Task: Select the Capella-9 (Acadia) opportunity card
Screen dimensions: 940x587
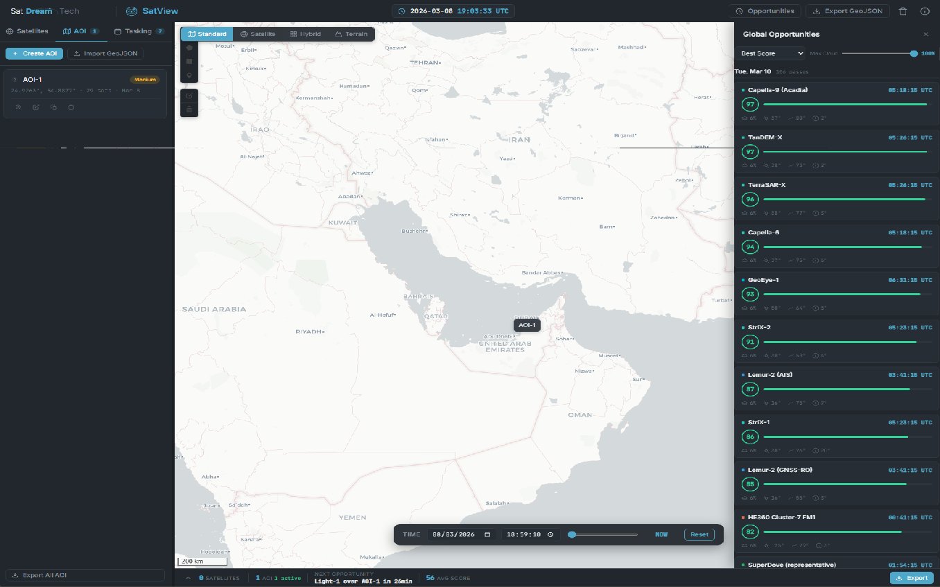Action: 837,104
